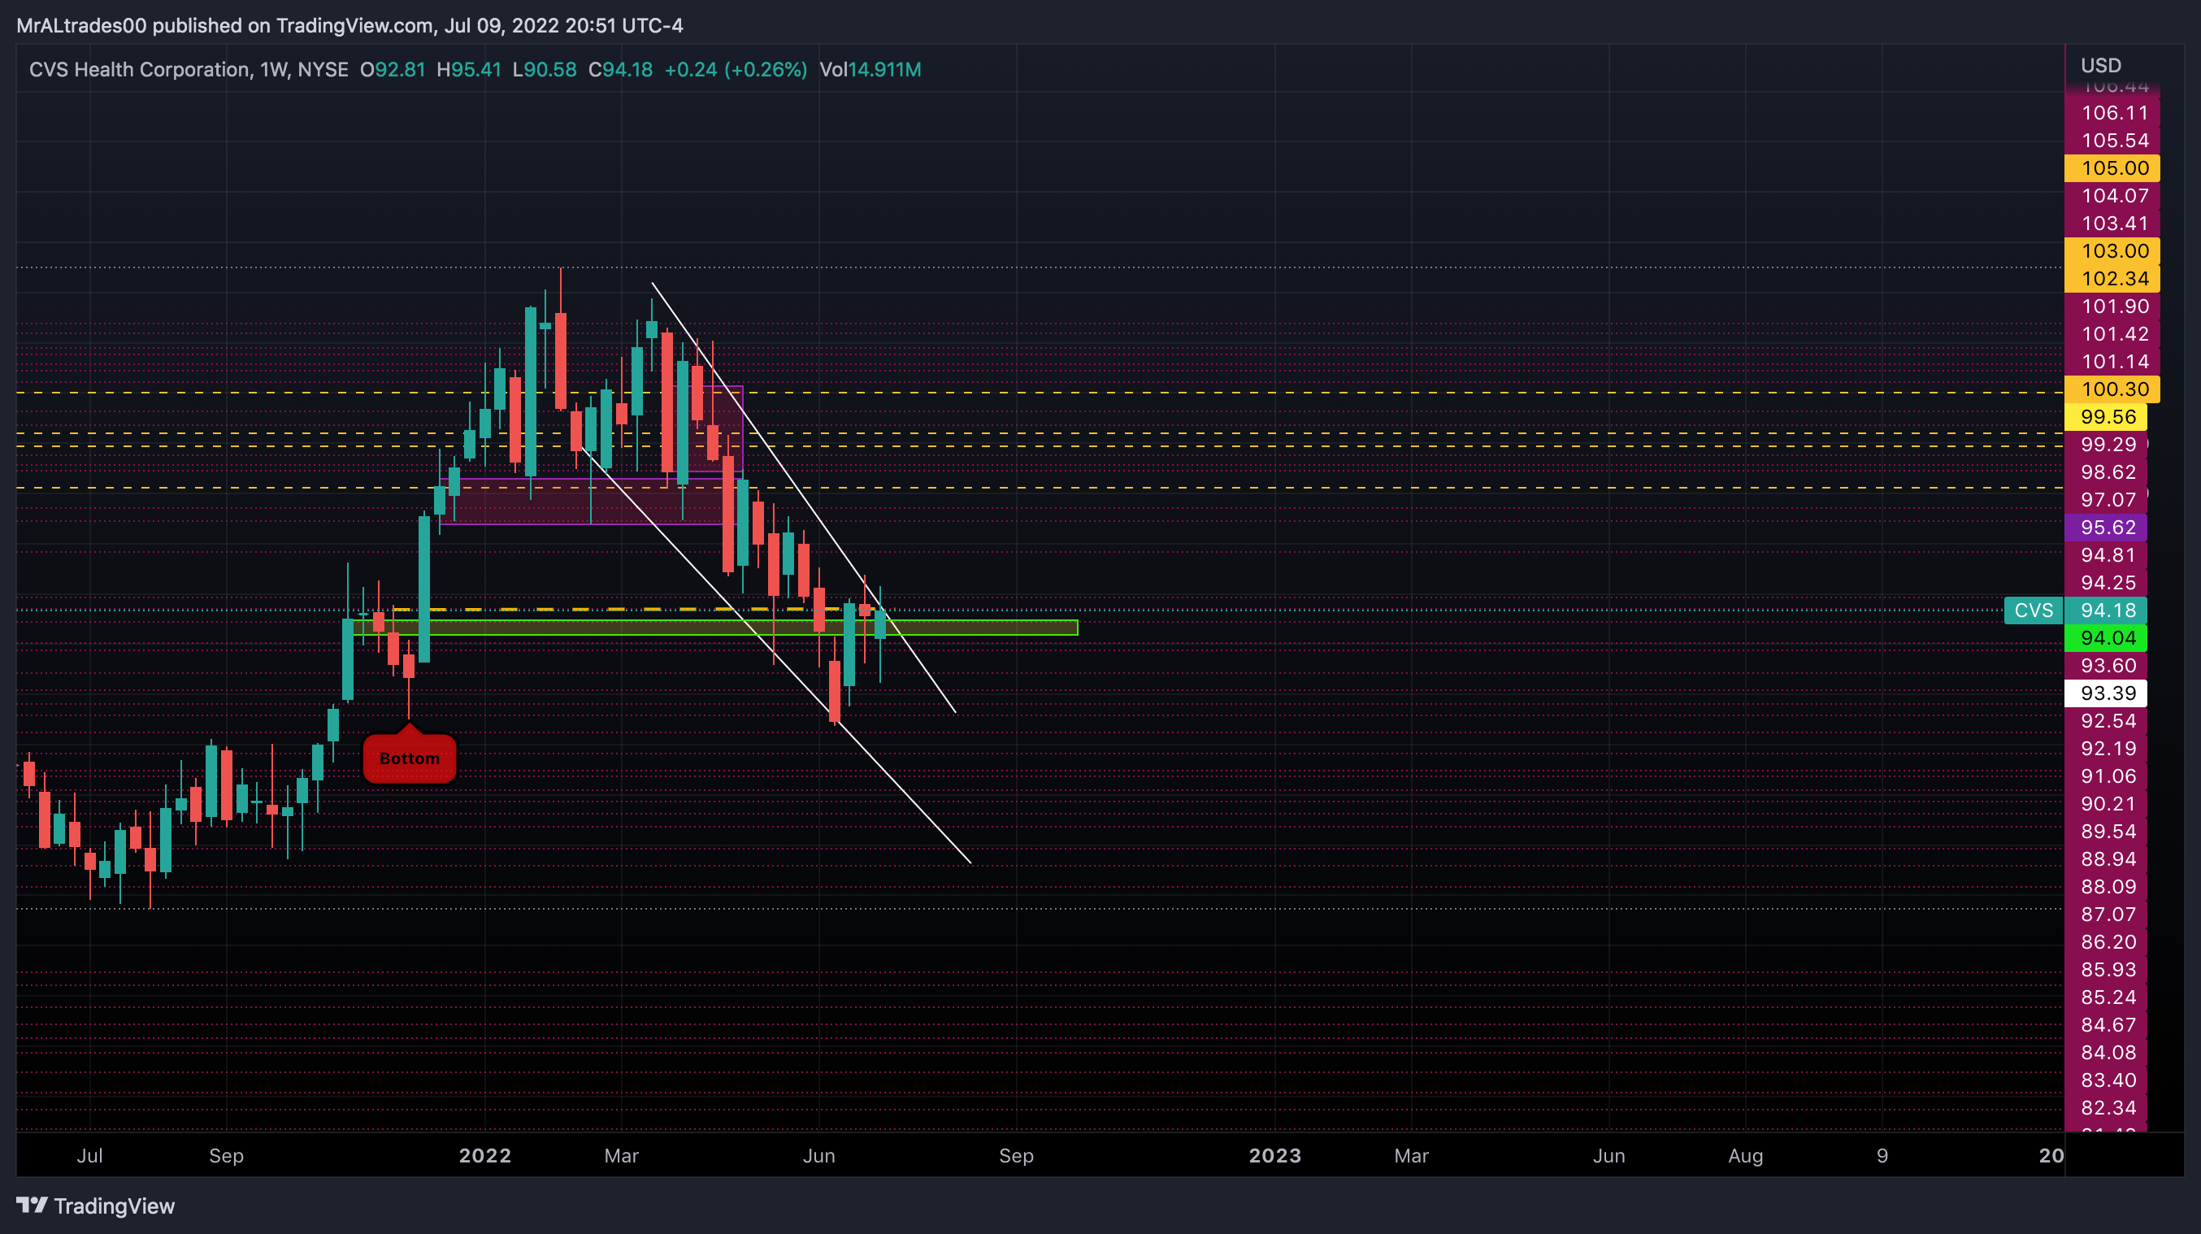This screenshot has height=1234, width=2201.
Task: Click the 2022 label on time axis
Action: pyautogui.click(x=484, y=1155)
